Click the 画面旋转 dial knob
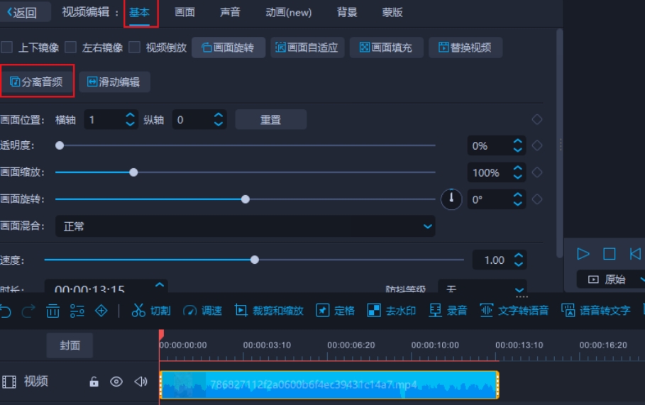Viewport: 645px width, 405px height. [451, 199]
